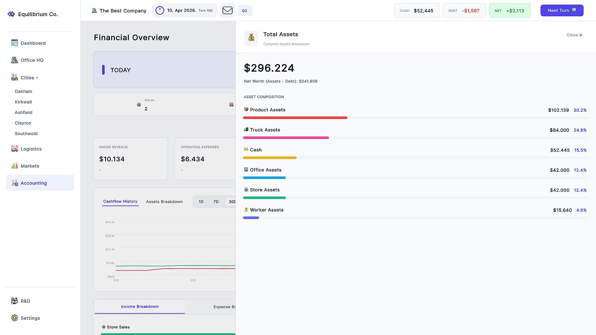The width and height of the screenshot is (596, 335).
Task: Open Office HQ building icon
Action: (14, 60)
